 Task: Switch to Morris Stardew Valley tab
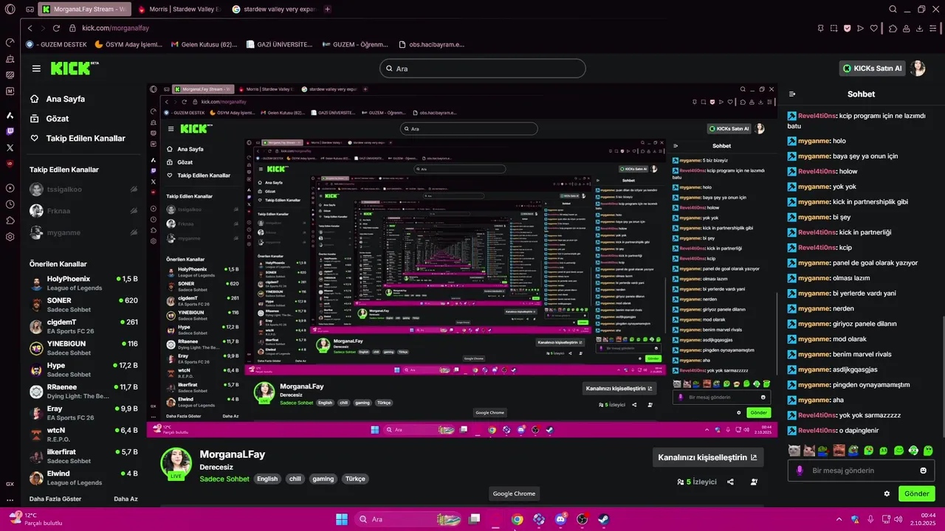click(179, 10)
